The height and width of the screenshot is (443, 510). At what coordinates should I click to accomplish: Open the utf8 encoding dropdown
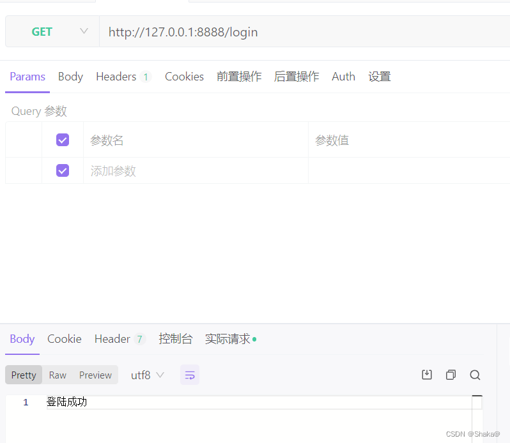coord(148,375)
